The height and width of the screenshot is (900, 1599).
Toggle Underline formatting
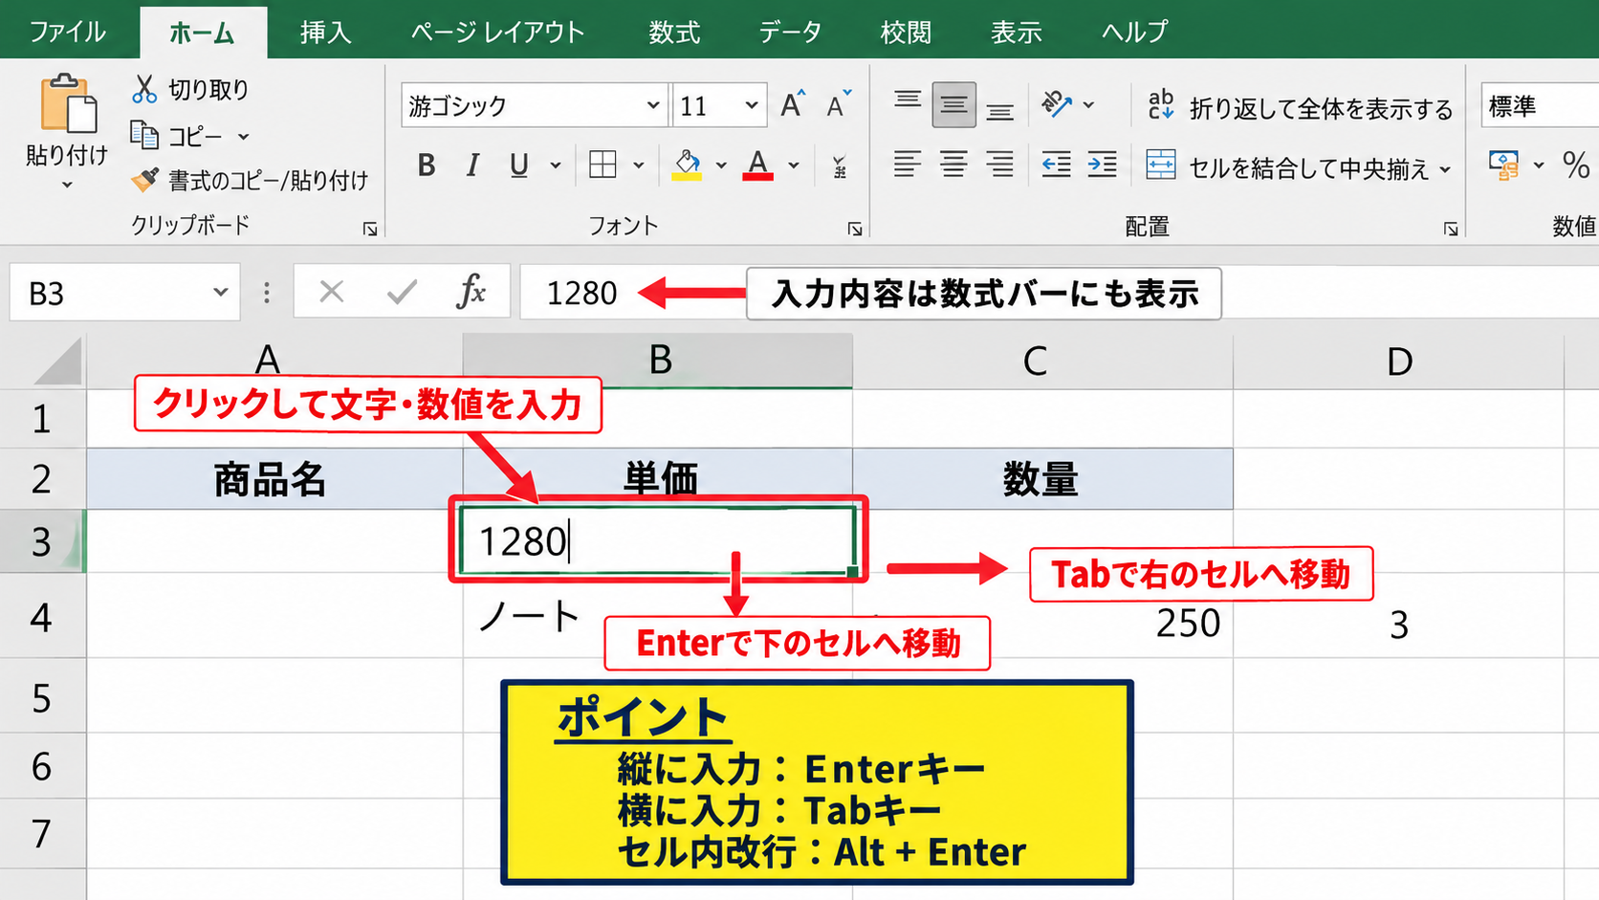click(x=519, y=165)
